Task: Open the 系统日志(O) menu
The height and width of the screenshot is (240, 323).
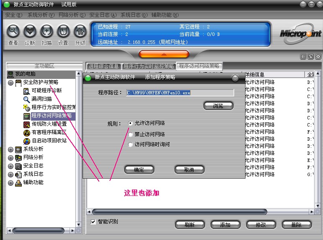Action: click(x=134, y=15)
